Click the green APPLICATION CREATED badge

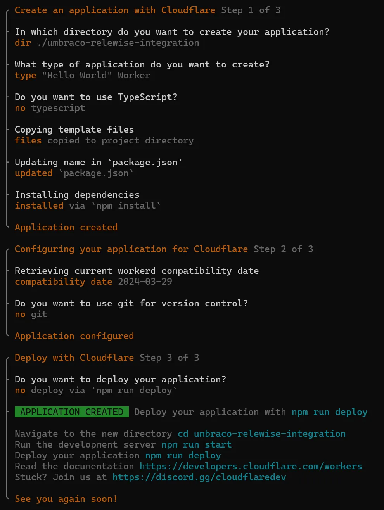(71, 412)
